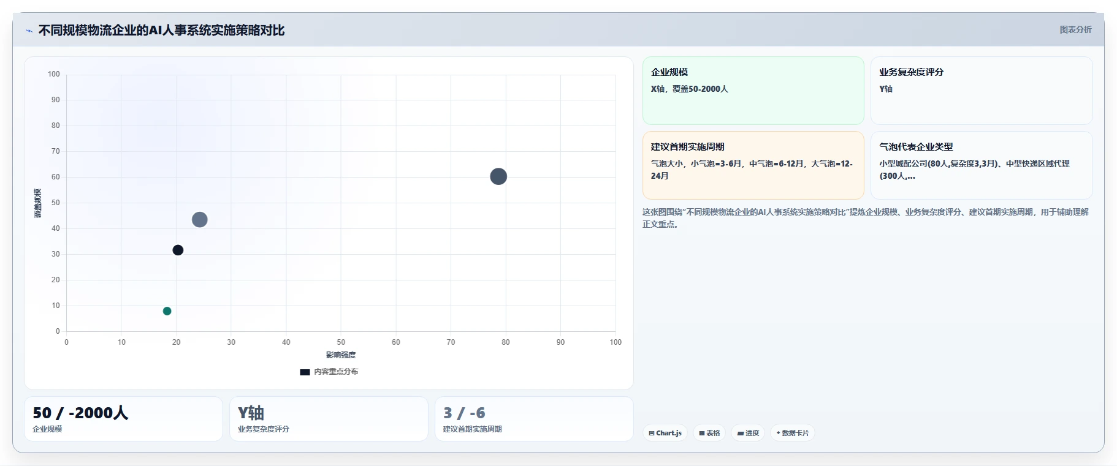Viewport: 1117px width, 466px height.
Task: Open the 建议首期实施周期 info card
Action: [753, 165]
